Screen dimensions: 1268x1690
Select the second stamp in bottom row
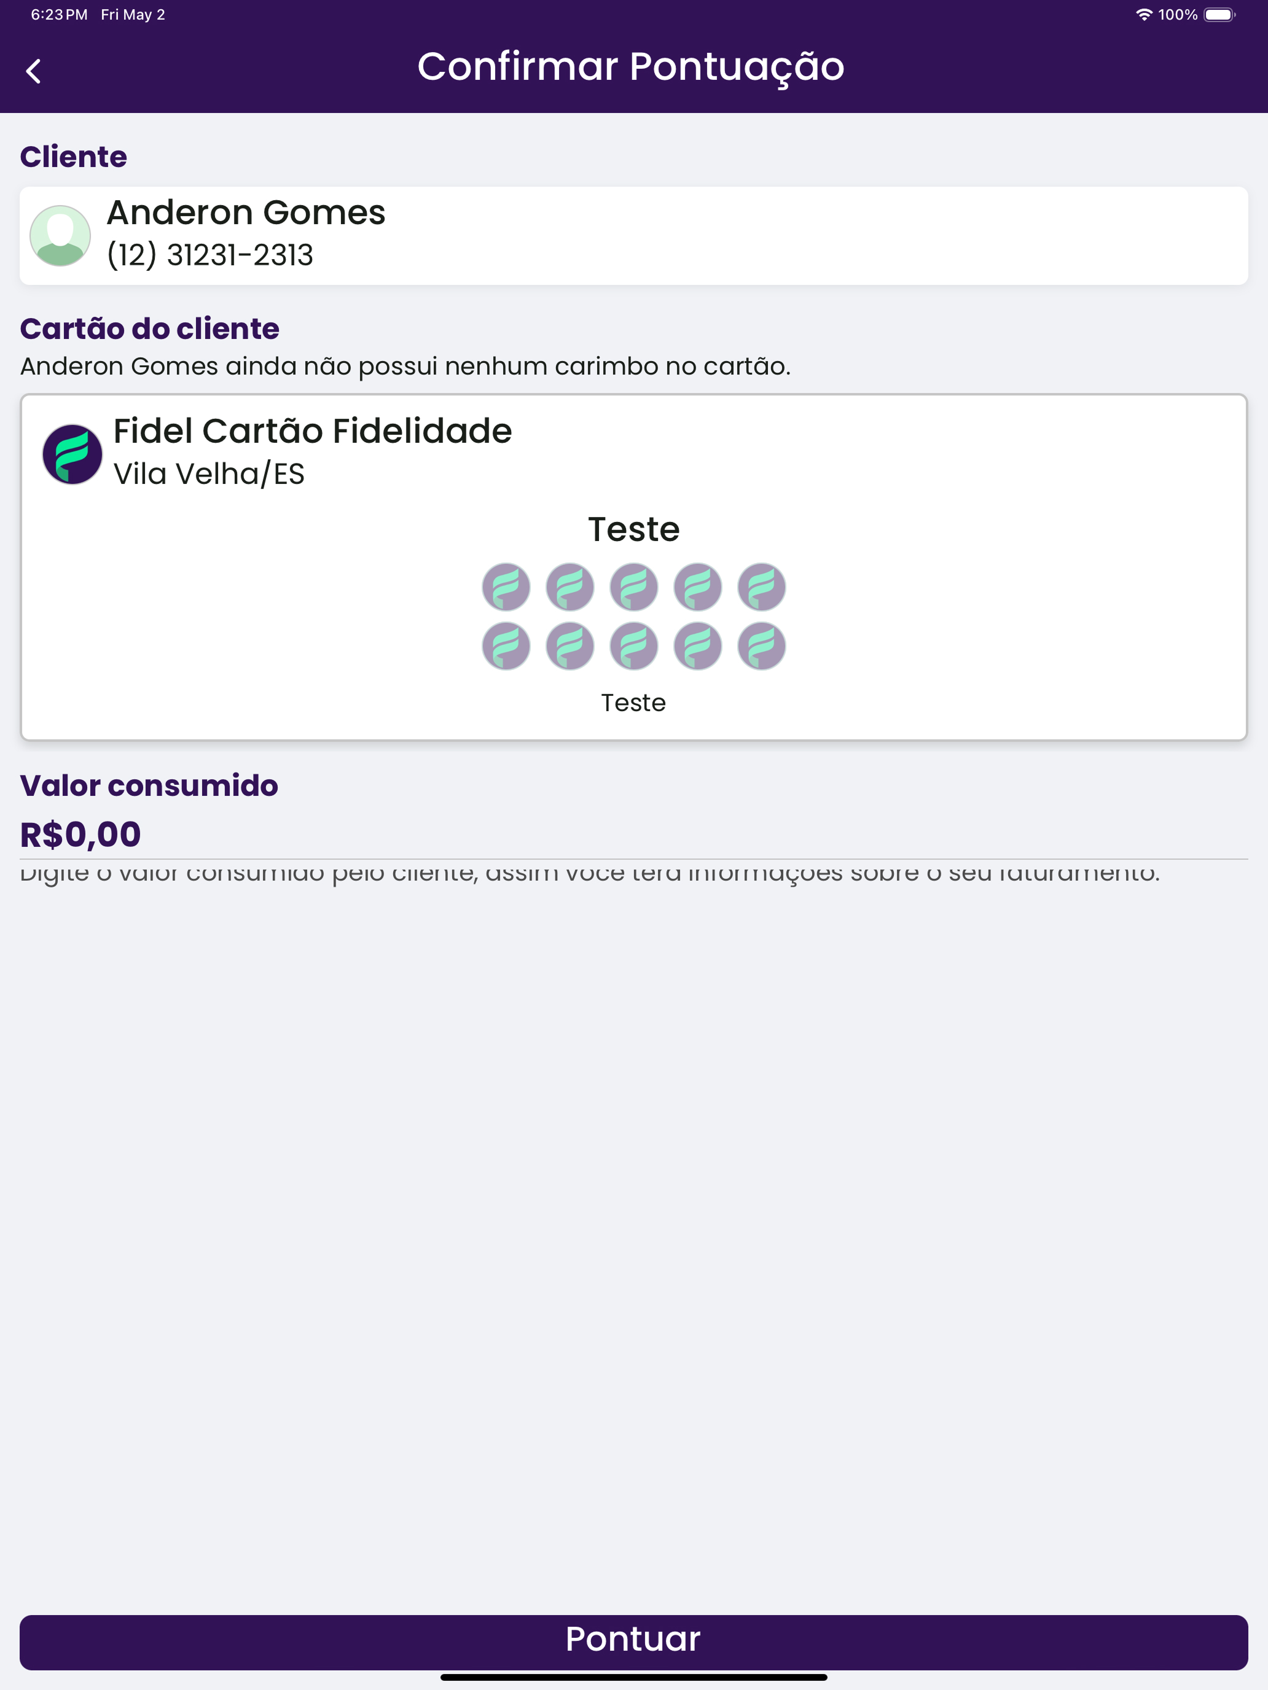pos(570,647)
